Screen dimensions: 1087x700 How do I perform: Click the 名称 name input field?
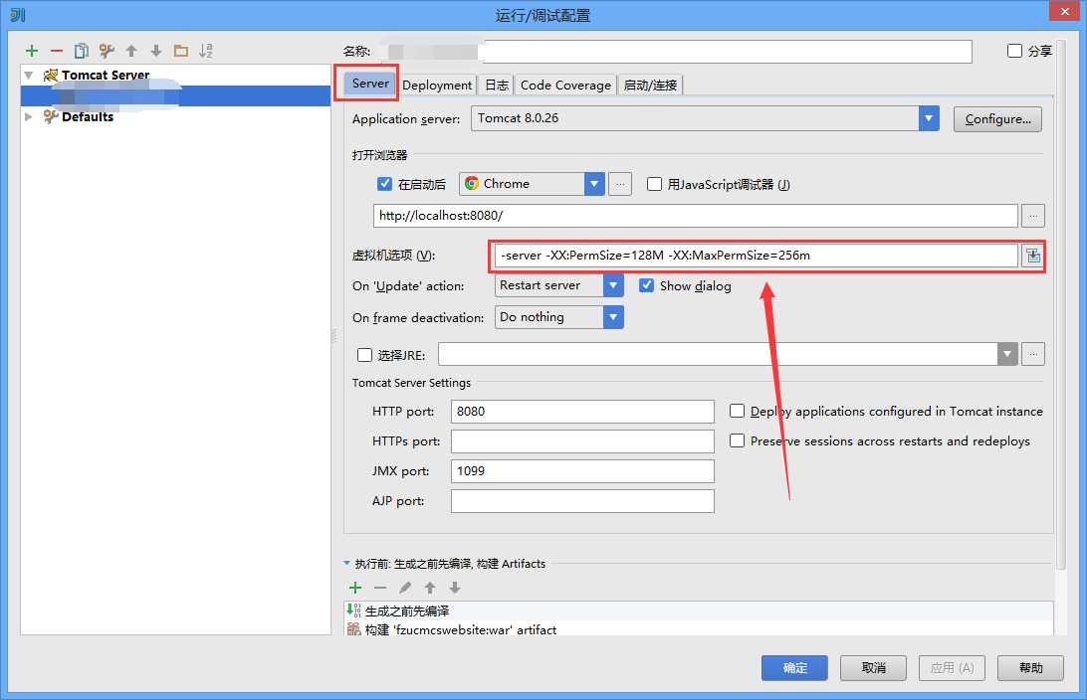pos(675,52)
